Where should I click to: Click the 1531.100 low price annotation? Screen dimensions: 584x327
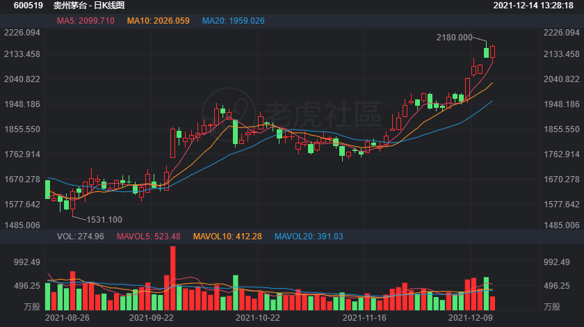point(104,220)
